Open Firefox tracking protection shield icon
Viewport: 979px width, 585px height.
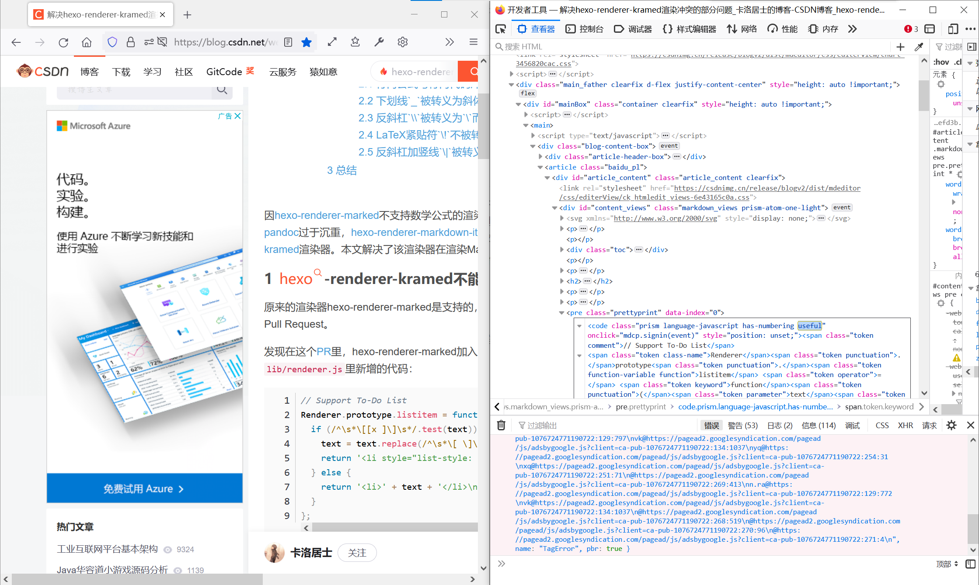pyautogui.click(x=112, y=42)
